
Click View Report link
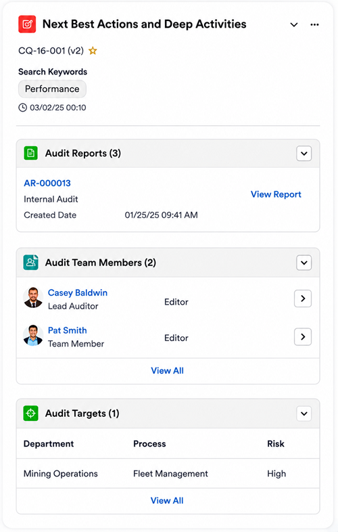click(x=276, y=194)
